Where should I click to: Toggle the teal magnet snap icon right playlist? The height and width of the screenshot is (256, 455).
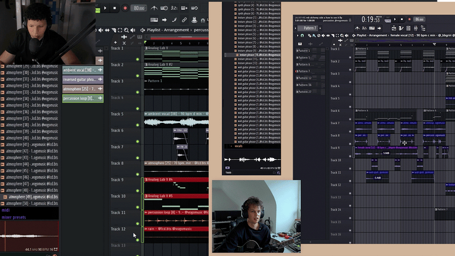pyautogui.click(x=302, y=35)
